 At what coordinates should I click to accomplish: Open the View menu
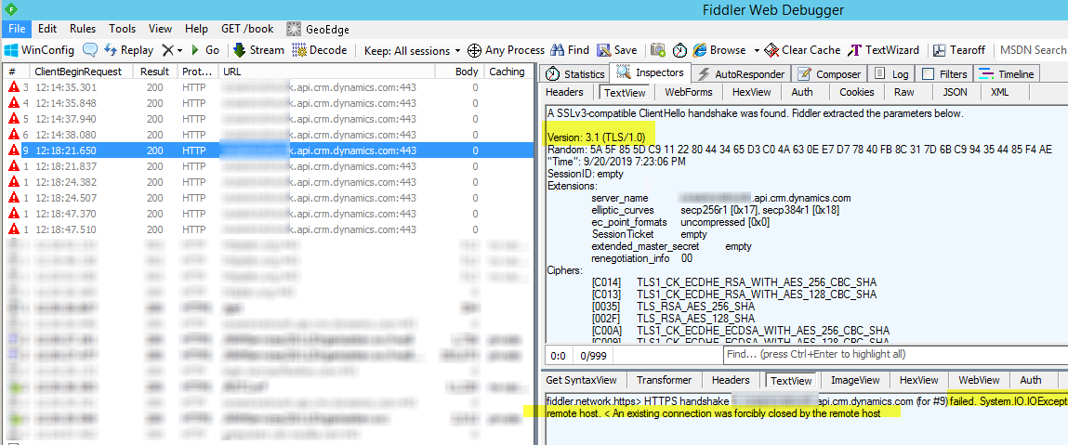click(160, 29)
